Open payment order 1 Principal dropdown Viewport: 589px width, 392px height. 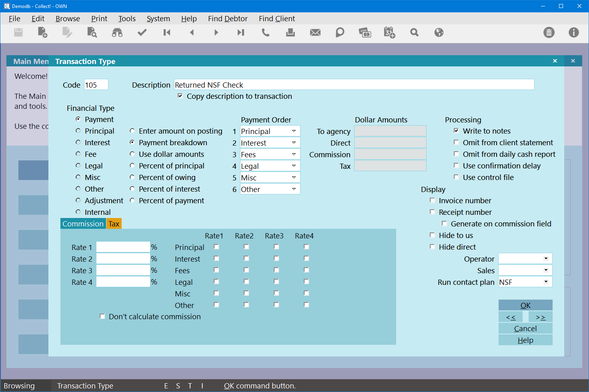[294, 131]
